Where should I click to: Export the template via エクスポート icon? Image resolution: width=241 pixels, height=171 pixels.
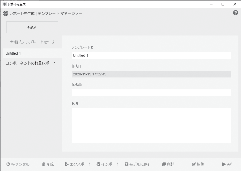tap(78, 164)
